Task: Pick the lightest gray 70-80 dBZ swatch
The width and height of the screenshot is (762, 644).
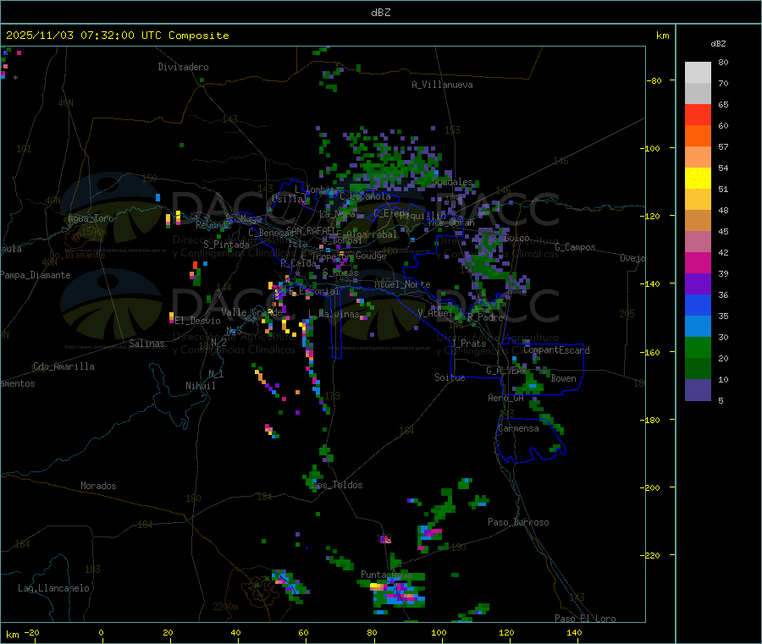Action: click(x=698, y=73)
